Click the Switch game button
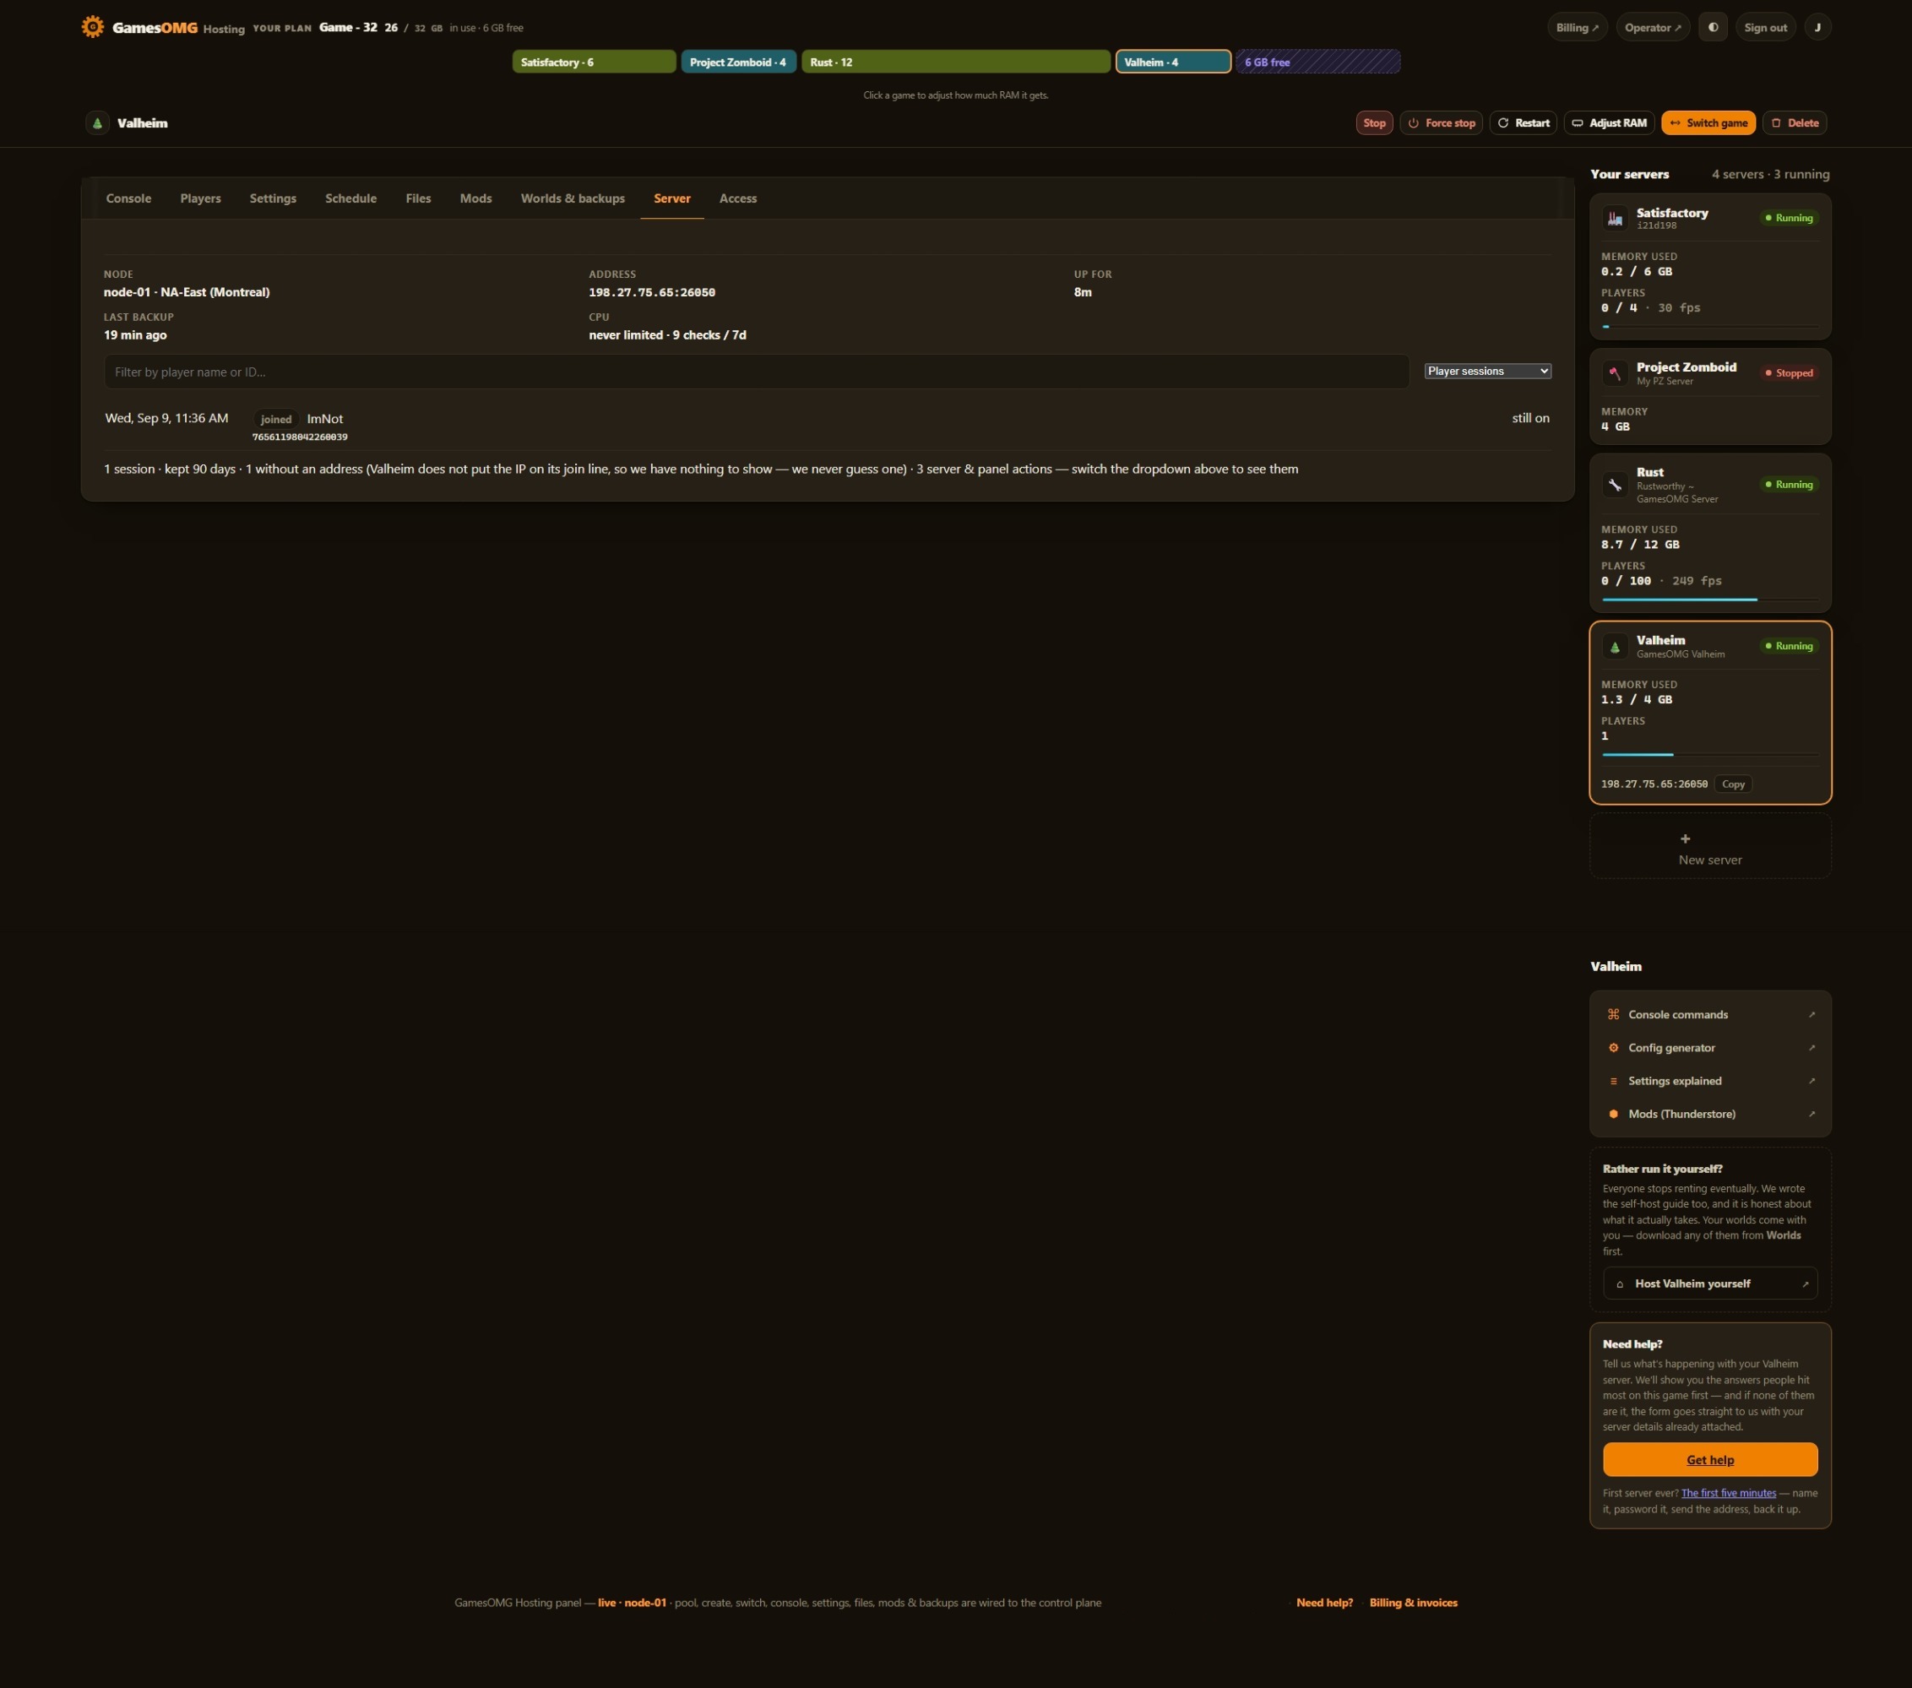The height and width of the screenshot is (1688, 1912). (1708, 122)
